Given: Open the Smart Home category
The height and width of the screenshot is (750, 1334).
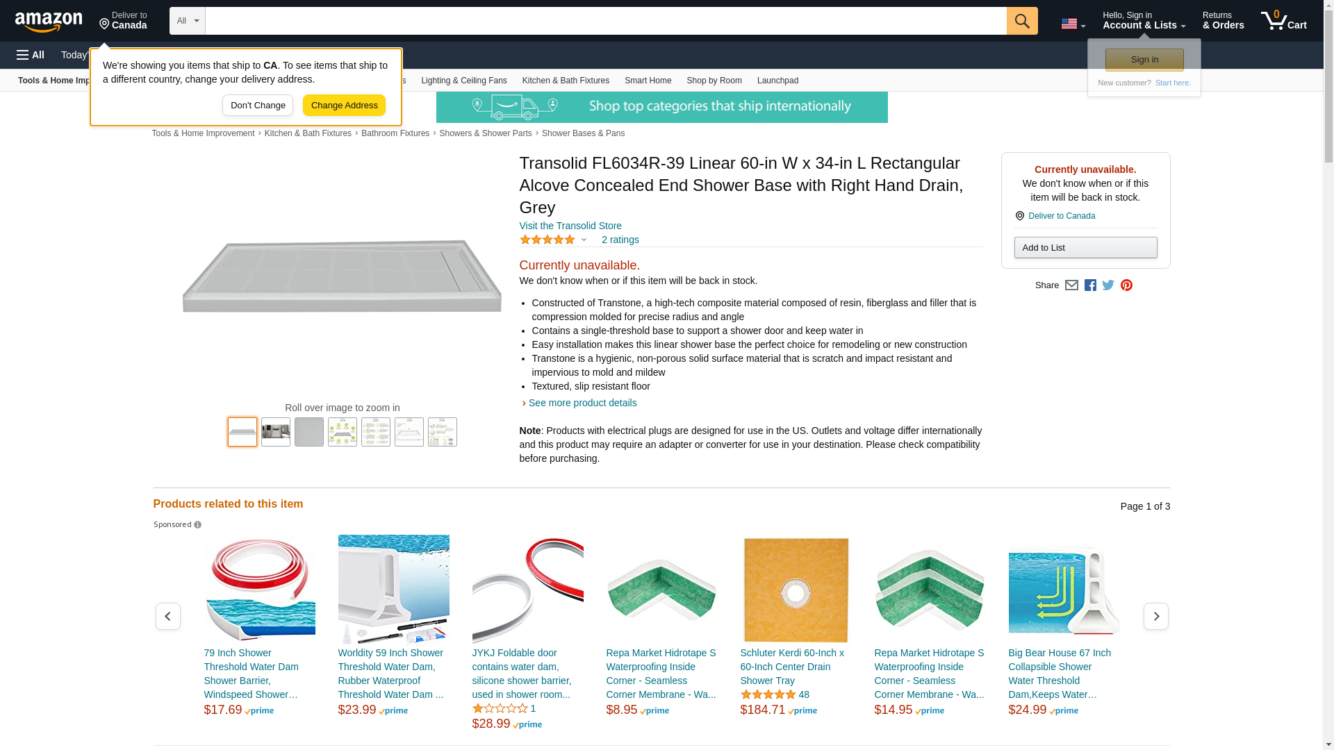Looking at the screenshot, I should (648, 81).
